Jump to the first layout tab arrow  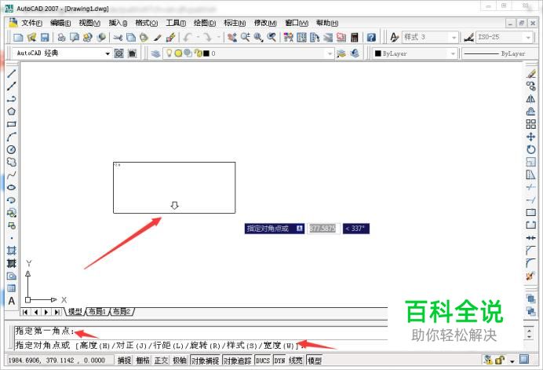25,312
